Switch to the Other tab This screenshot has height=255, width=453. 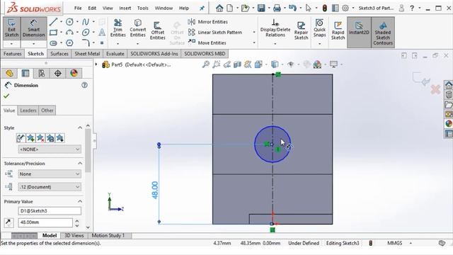click(47, 110)
